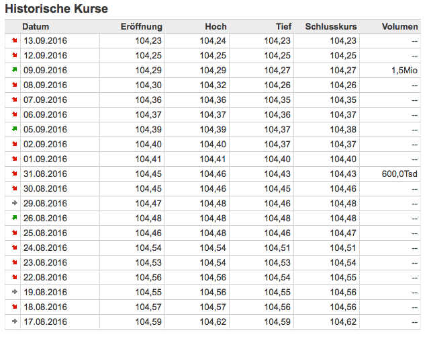The height and width of the screenshot is (343, 431).
Task: Click the Historische Kurse heading
Action: pyautogui.click(x=56, y=9)
